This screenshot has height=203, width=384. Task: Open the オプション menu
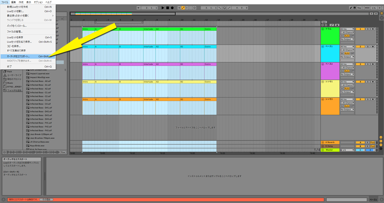(38, 2)
